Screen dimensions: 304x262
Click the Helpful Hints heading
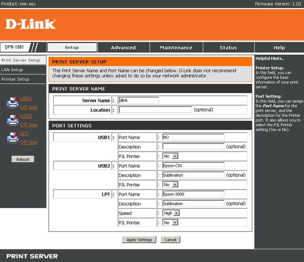pos(270,58)
